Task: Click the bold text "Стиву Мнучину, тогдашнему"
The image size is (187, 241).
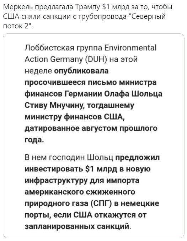Action: tap(79, 105)
